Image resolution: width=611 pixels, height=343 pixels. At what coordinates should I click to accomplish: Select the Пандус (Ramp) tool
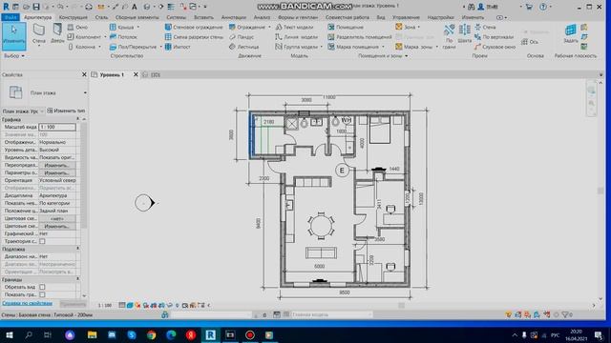pyautogui.click(x=242, y=37)
